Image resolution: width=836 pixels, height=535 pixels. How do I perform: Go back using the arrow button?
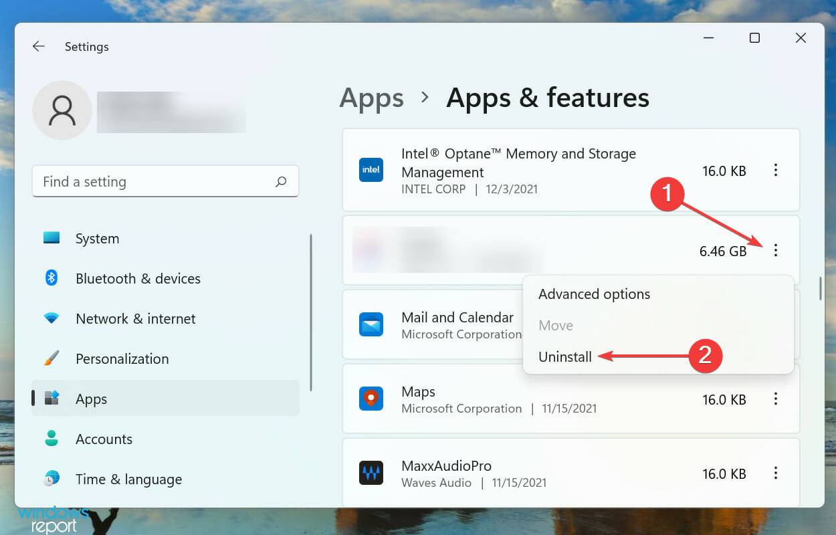[38, 46]
